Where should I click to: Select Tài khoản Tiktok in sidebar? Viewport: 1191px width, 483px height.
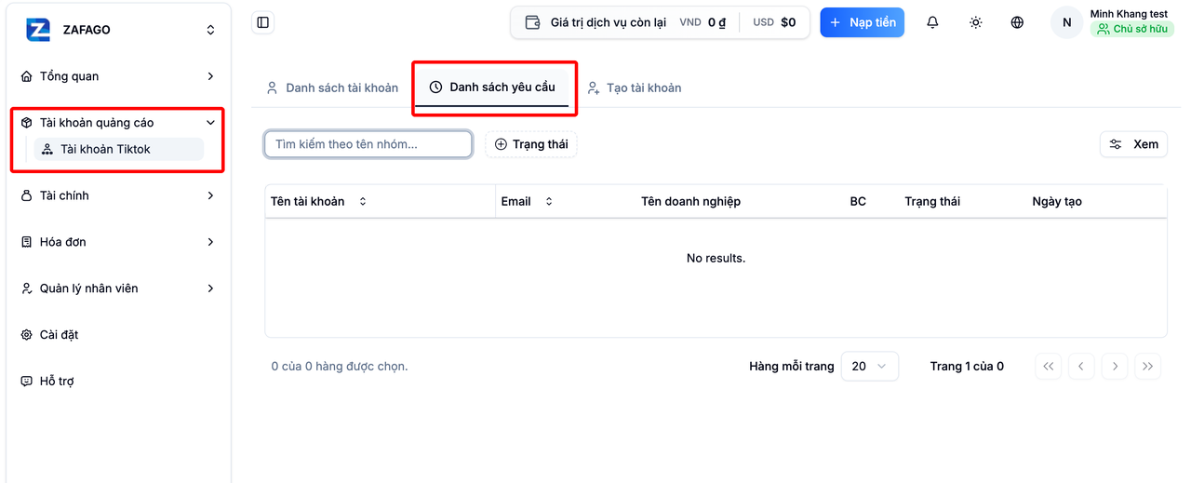(x=119, y=149)
